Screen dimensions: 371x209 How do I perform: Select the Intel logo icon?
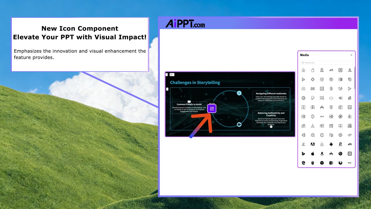[350, 135]
